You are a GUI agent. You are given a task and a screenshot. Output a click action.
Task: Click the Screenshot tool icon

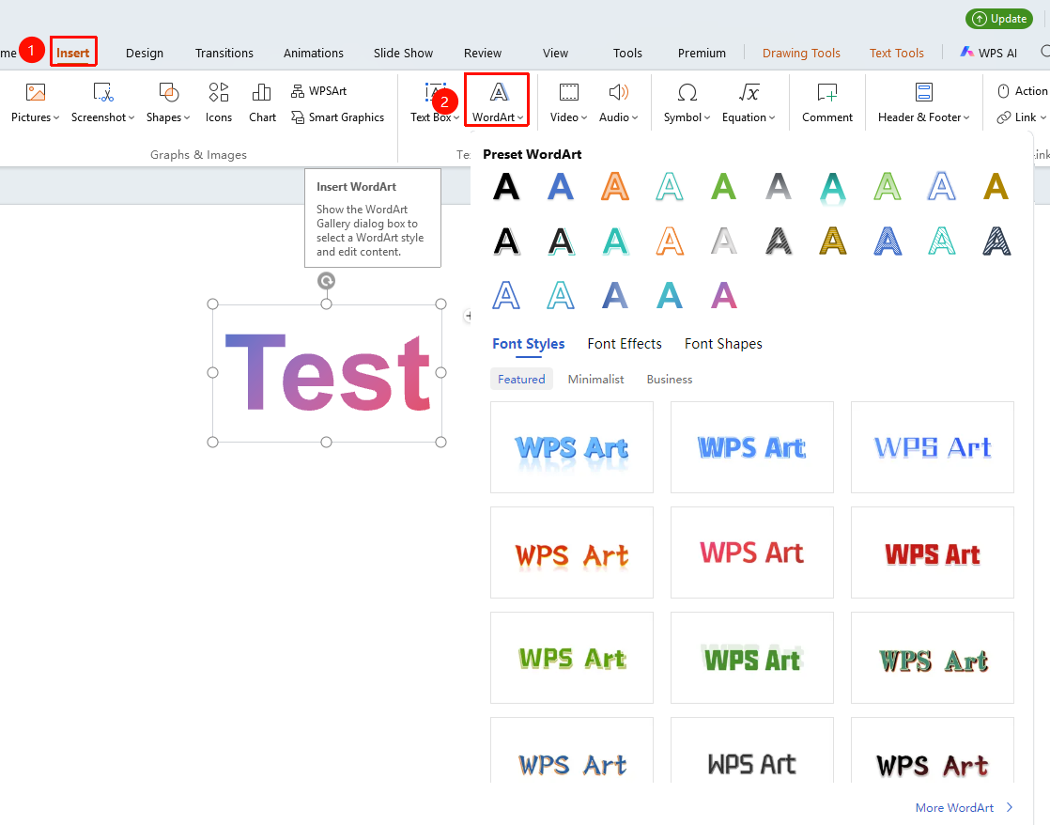tap(103, 92)
